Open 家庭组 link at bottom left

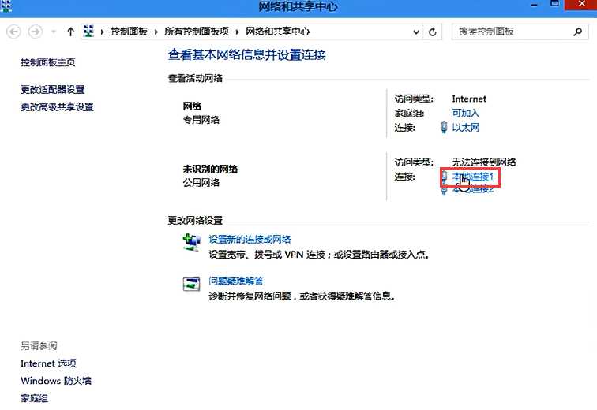click(x=34, y=399)
